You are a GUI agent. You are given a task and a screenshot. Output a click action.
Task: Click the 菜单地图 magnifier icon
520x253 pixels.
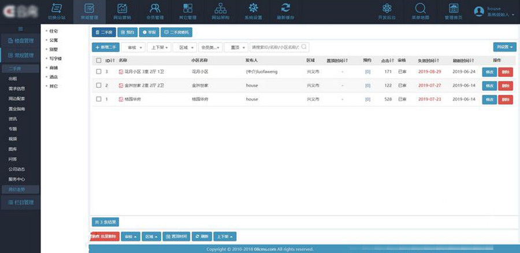[x=420, y=8]
